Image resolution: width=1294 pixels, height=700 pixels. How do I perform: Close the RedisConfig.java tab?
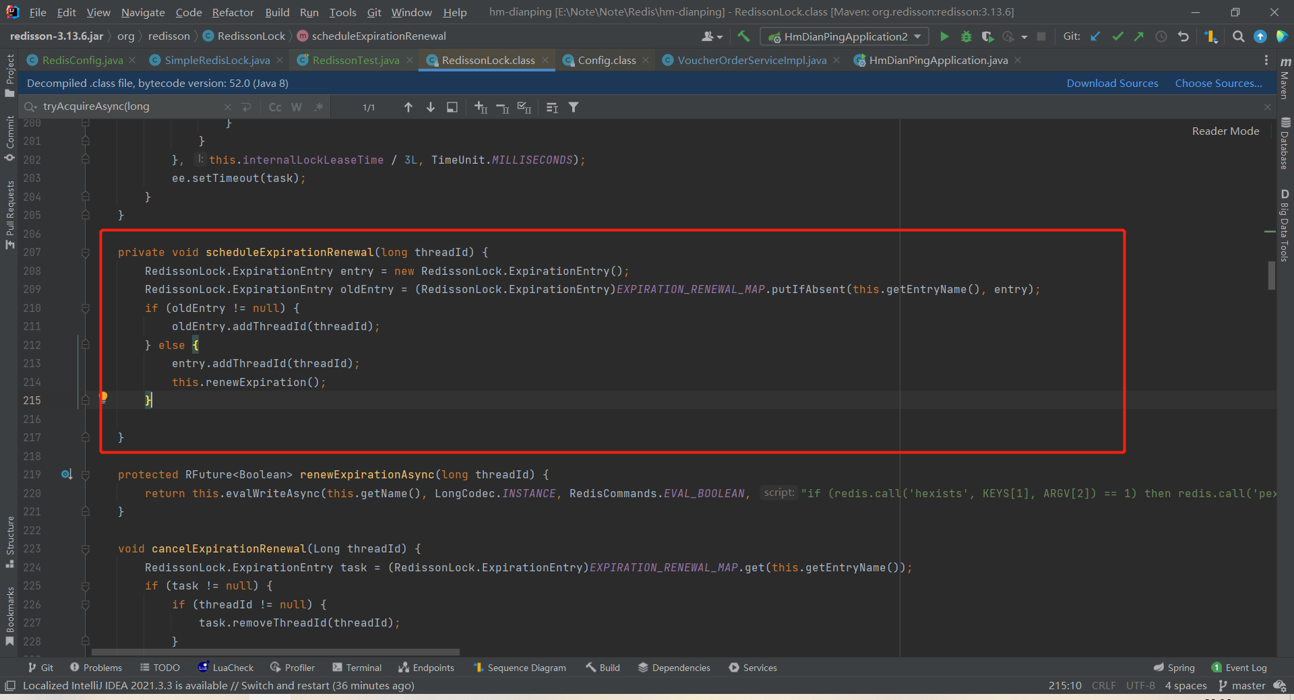click(132, 60)
